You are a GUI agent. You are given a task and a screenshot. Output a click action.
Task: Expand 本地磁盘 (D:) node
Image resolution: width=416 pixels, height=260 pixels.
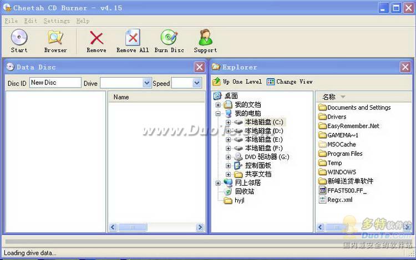point(228,131)
